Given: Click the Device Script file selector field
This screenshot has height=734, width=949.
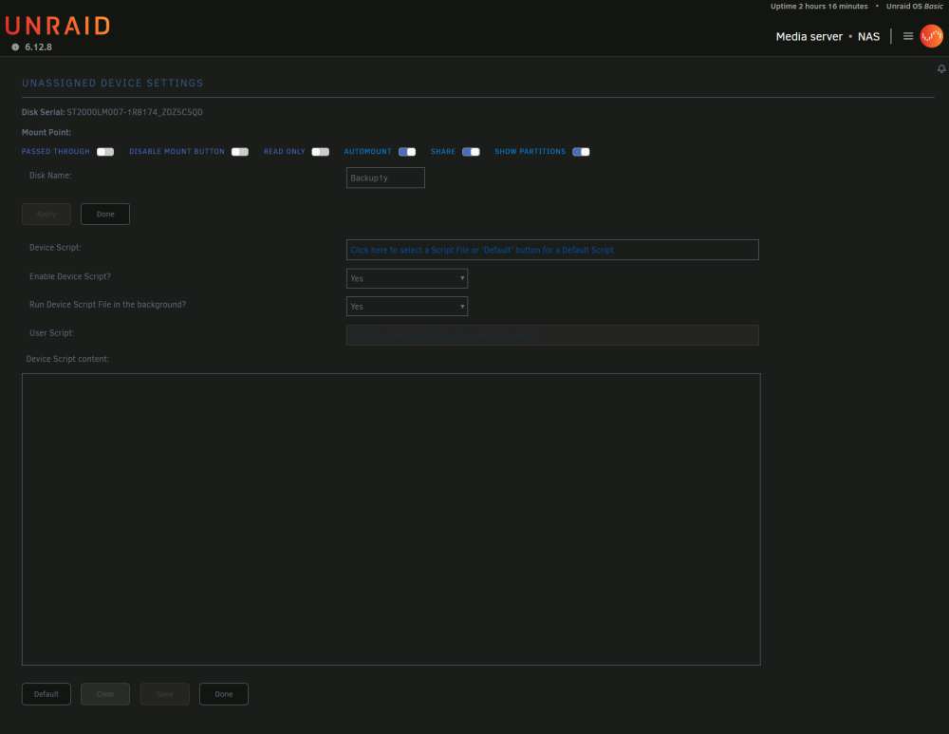Looking at the screenshot, I should click(x=552, y=250).
